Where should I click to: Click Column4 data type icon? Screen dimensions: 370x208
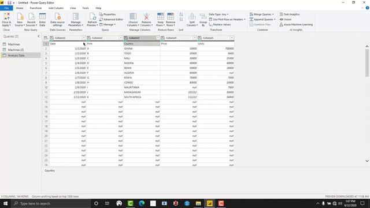(x=163, y=38)
